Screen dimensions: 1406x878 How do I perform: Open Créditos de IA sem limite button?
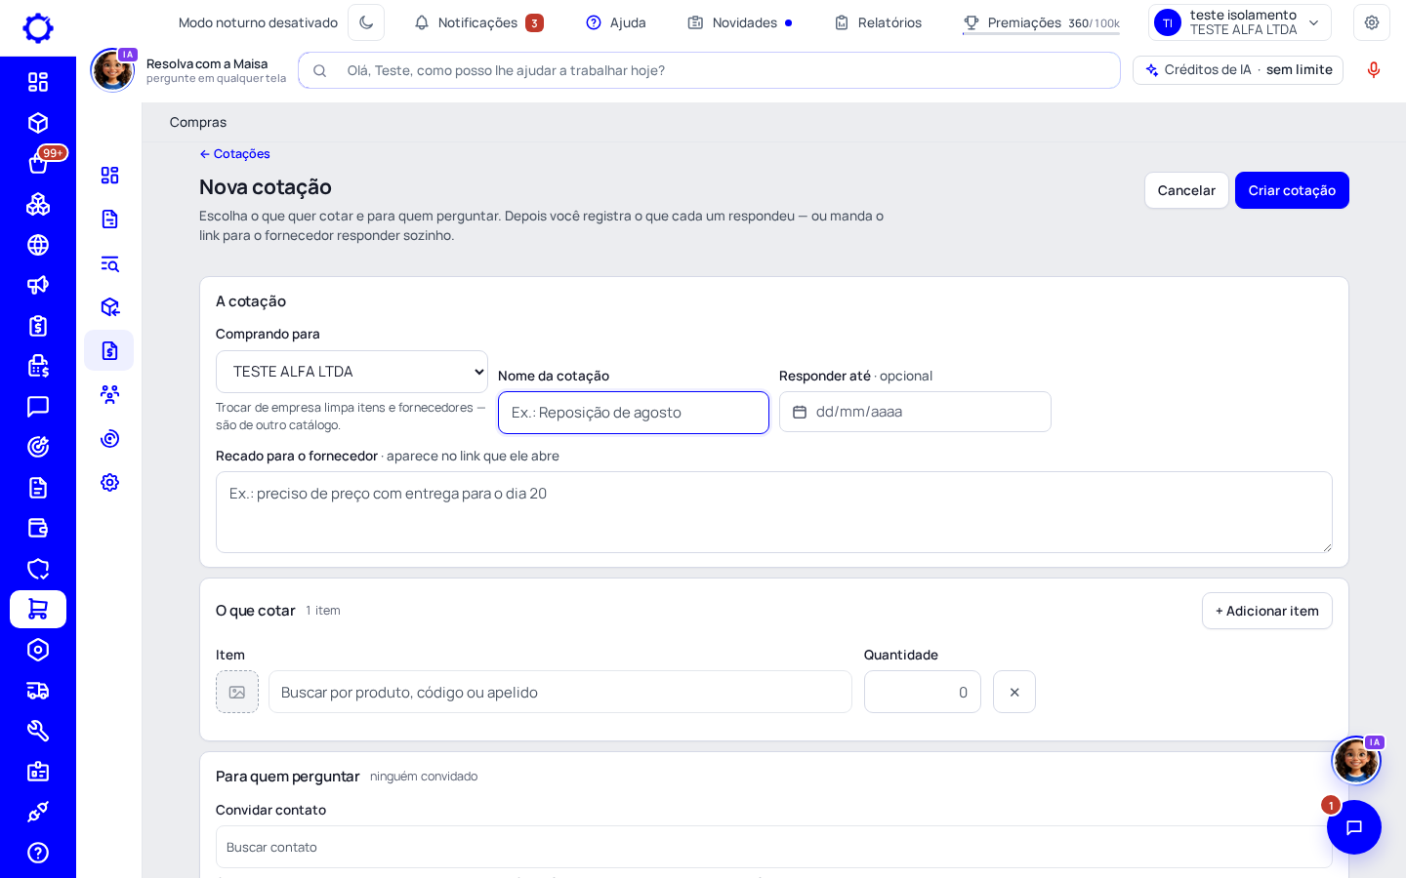click(1238, 70)
